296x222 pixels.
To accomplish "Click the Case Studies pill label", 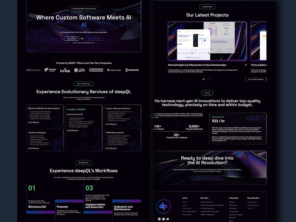I will click(x=207, y=7).
